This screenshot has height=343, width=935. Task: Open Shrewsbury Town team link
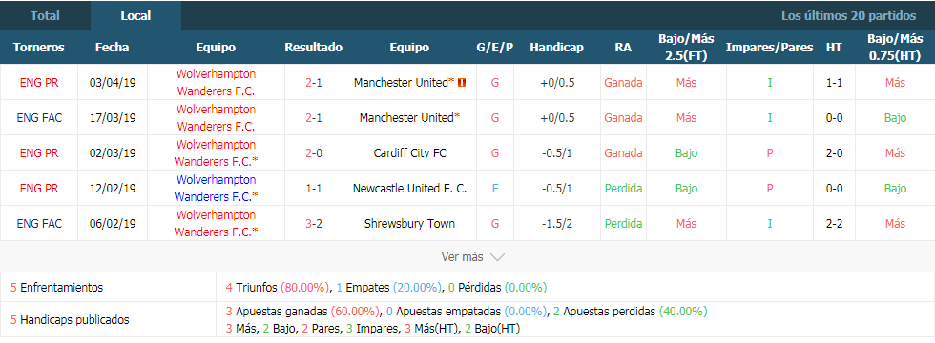[409, 223]
